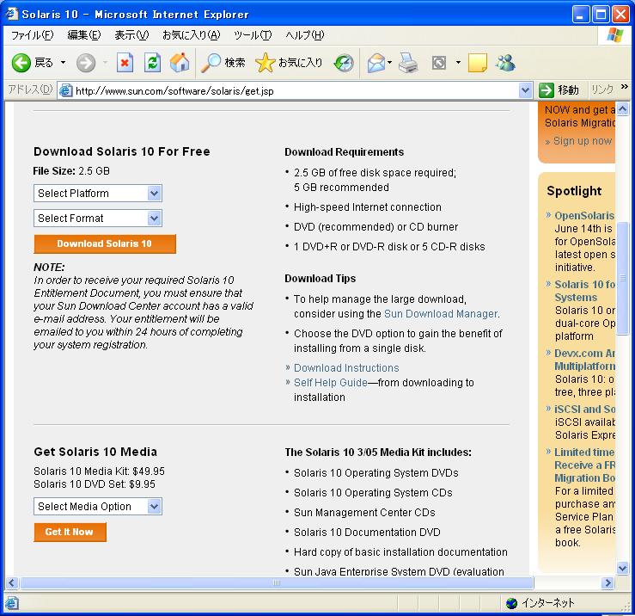Open the History clock icon
The height and width of the screenshot is (616, 635).
344,63
